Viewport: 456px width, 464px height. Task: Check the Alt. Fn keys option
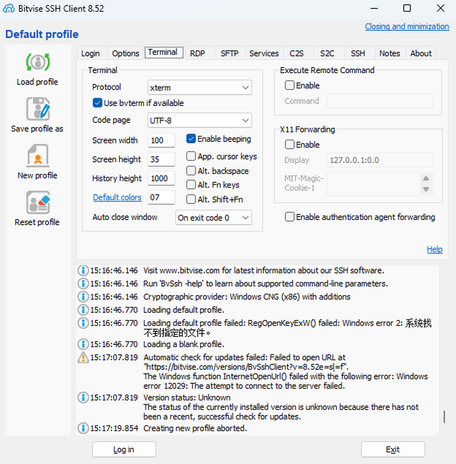(x=191, y=185)
